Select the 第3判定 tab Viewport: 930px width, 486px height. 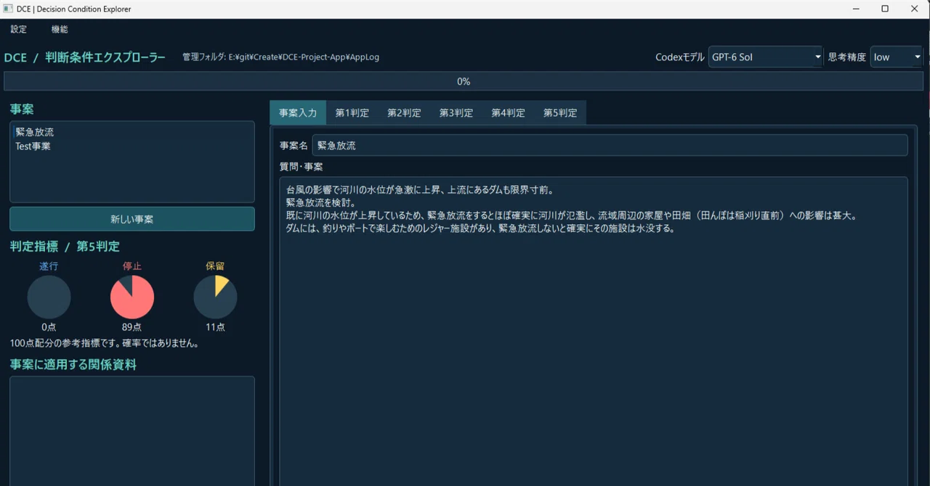(456, 113)
